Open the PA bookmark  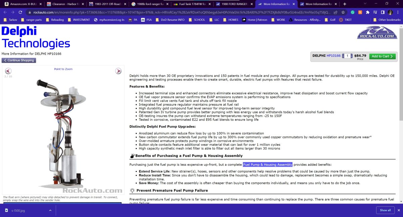(x=133, y=20)
